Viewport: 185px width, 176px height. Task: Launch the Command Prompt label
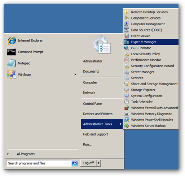coord(31,52)
